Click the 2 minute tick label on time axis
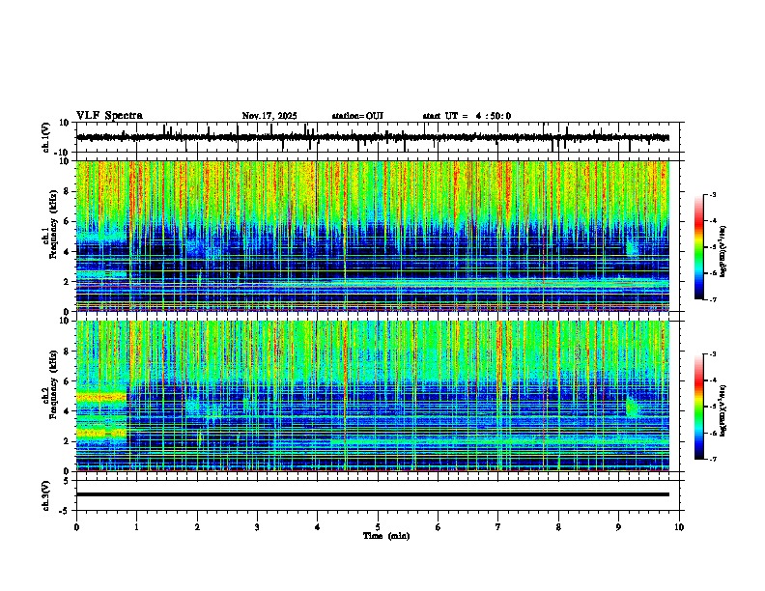Viewport: 765px width, 591px height. click(x=197, y=527)
